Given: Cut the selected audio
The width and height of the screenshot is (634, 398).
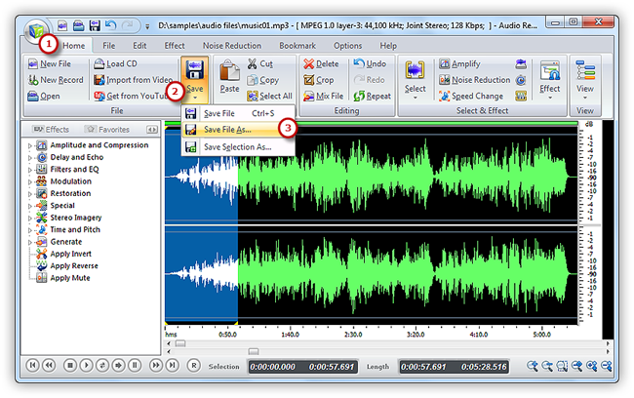Looking at the screenshot, I should pos(260,64).
